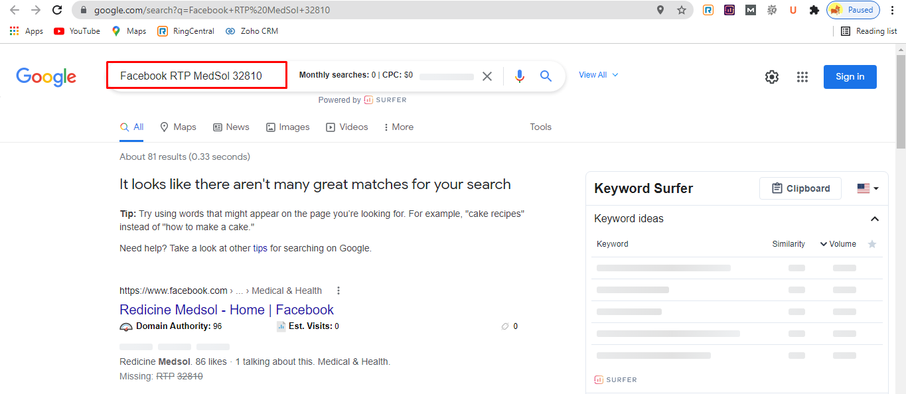The height and width of the screenshot is (394, 906).
Task: Click the Est. Visits chart icon
Action: (281, 326)
